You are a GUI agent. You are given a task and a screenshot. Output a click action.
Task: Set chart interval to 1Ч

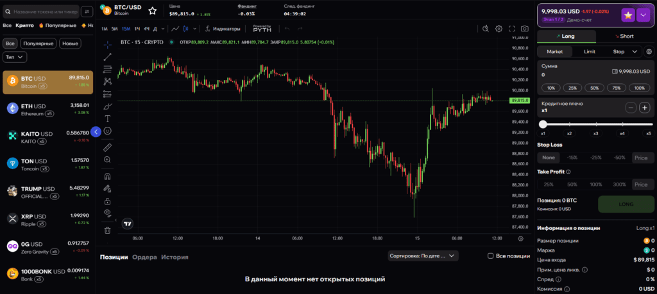[137, 29]
